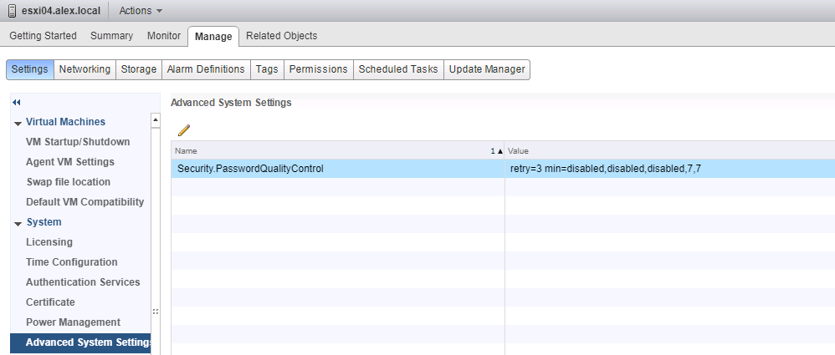Go to the Summary tab
Screen dimensions: 835x355
pyautogui.click(x=111, y=36)
